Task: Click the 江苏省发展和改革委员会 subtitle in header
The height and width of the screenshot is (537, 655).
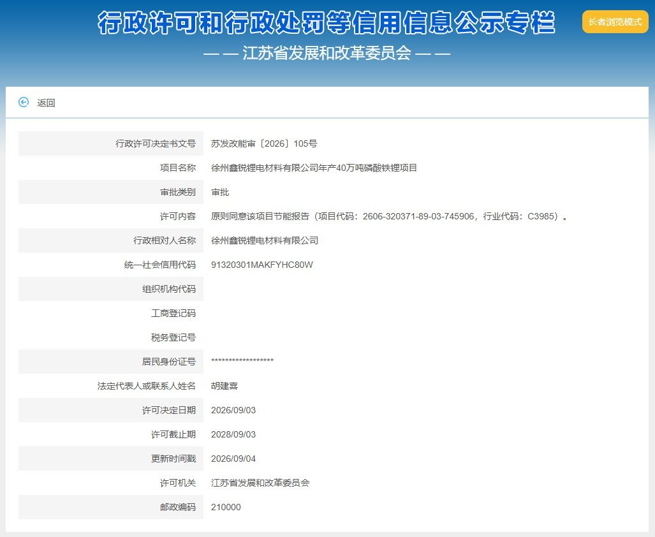Action: click(327, 54)
